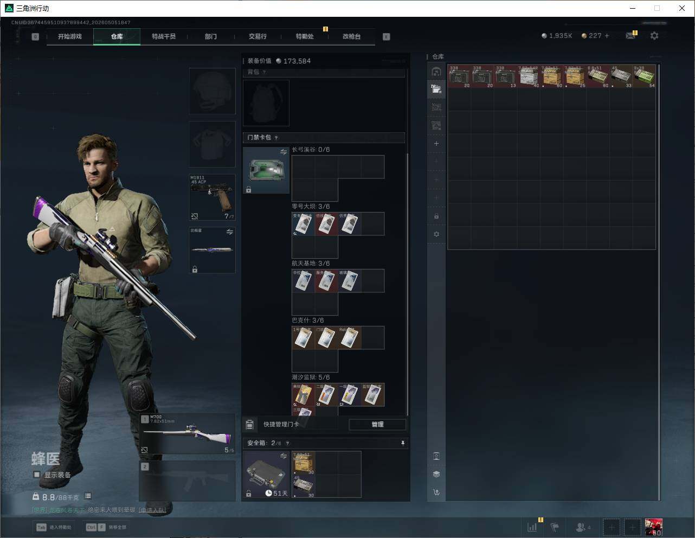Select the third keycard under 巴克什
Screen dimensions: 695x538
(x=350, y=338)
